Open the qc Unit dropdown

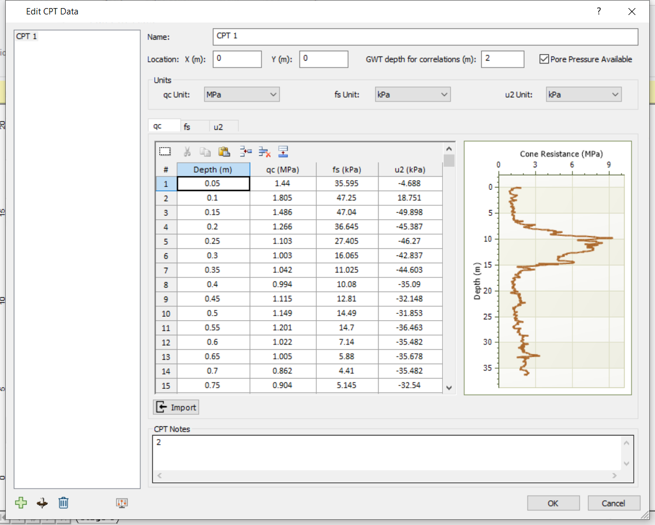(x=242, y=95)
